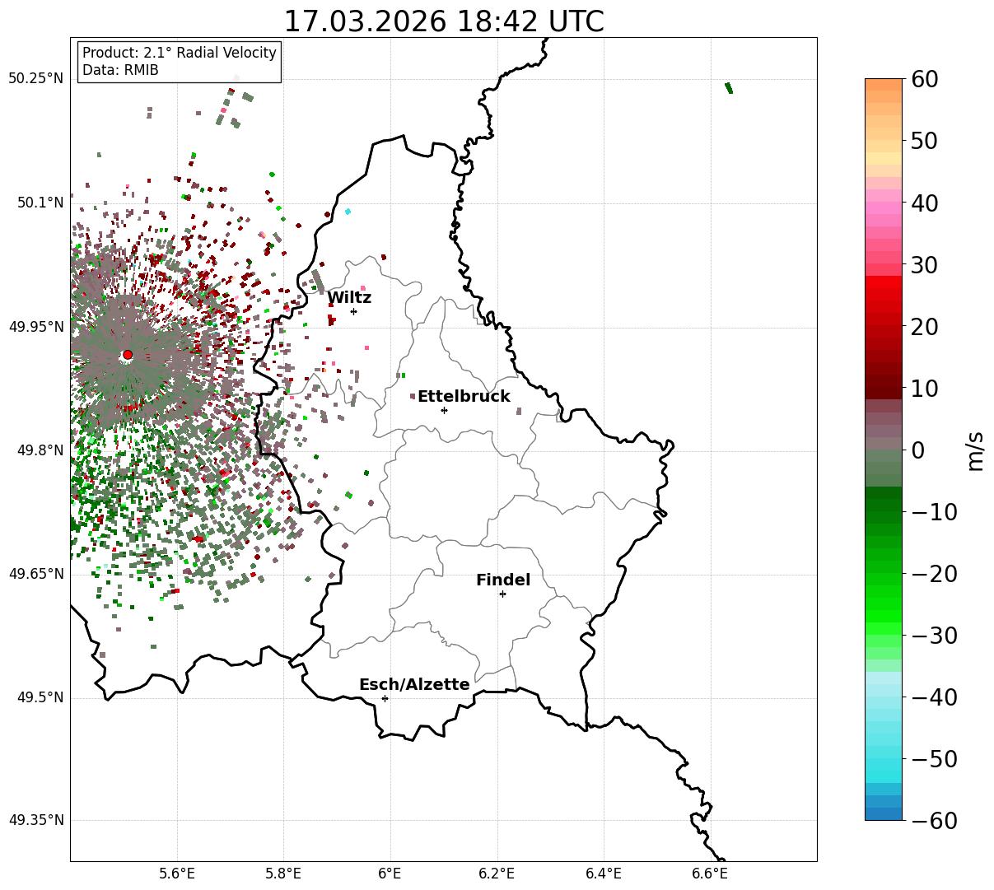
Task: Click the colorbar label 40
Action: pyautogui.click(x=923, y=203)
